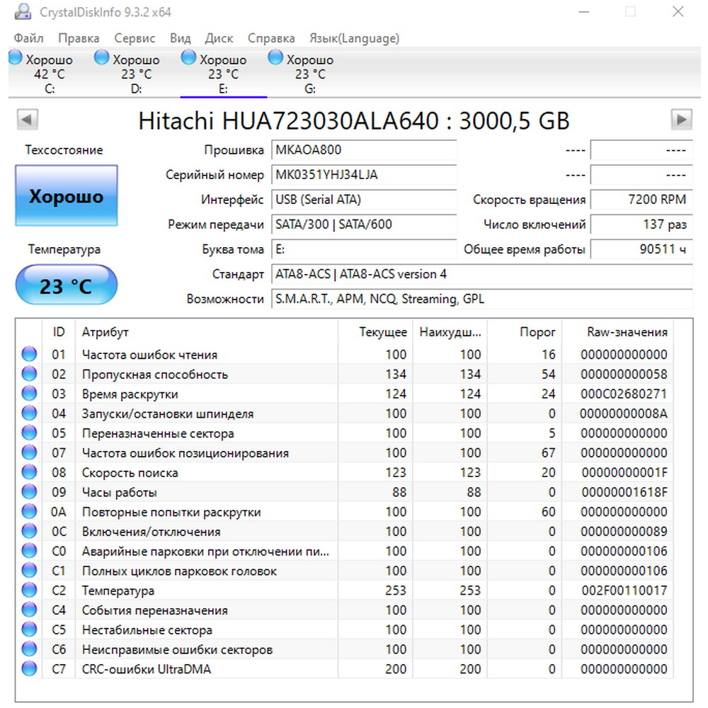Select disk D: status tab
The height and width of the screenshot is (708, 708).
[x=137, y=73]
